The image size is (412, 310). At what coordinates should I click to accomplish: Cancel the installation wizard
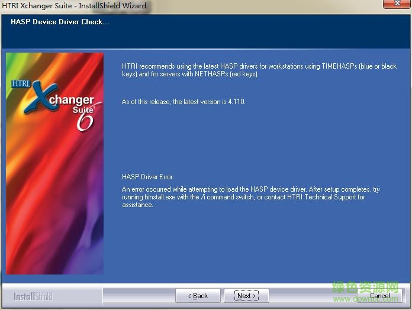(x=379, y=296)
